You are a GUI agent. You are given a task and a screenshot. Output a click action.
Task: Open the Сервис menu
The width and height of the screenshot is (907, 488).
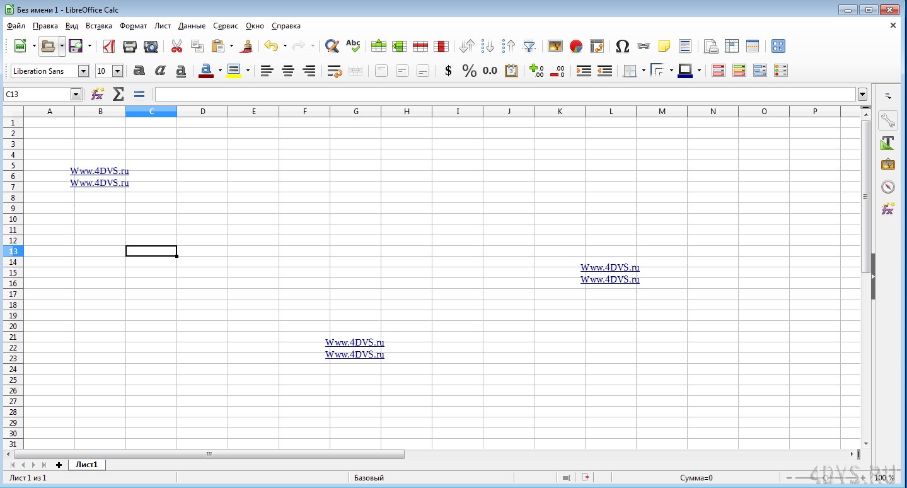tap(226, 26)
